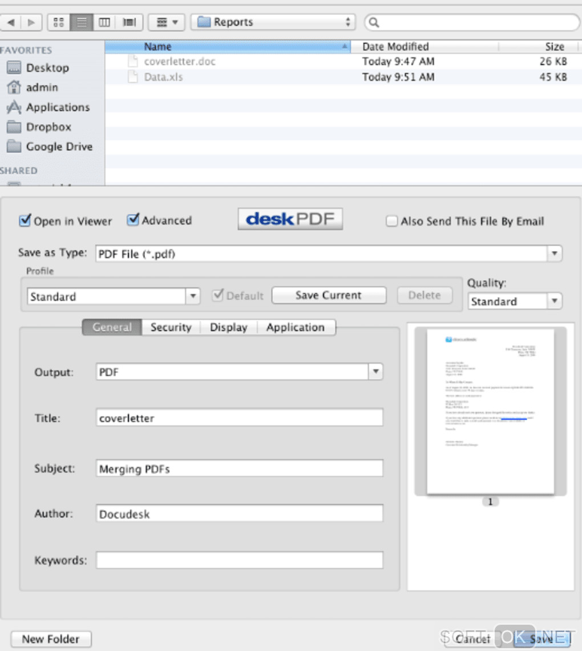Click the Author input field
This screenshot has height=651, width=582.
239,513
